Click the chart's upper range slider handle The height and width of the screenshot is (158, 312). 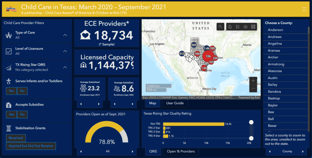coord(251,122)
